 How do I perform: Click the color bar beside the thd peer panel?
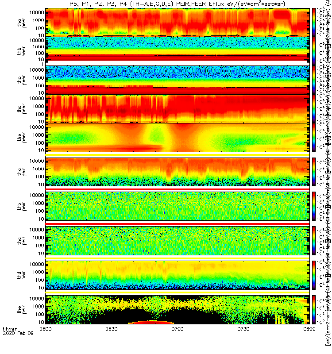314,108
